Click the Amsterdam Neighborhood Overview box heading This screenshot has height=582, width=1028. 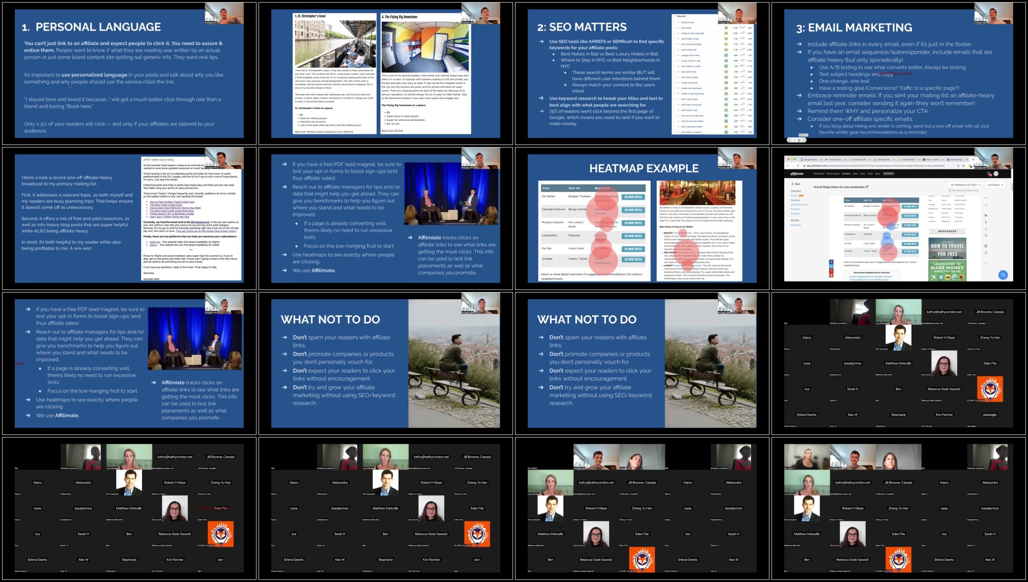(872, 273)
